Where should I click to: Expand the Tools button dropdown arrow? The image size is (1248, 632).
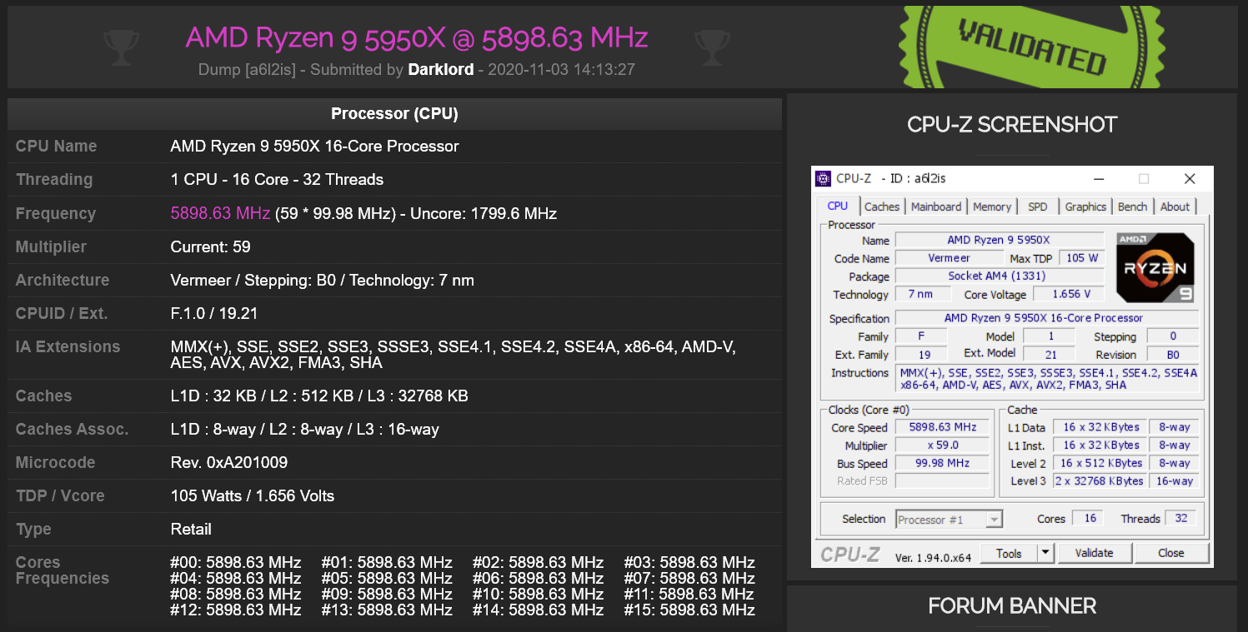click(1045, 553)
